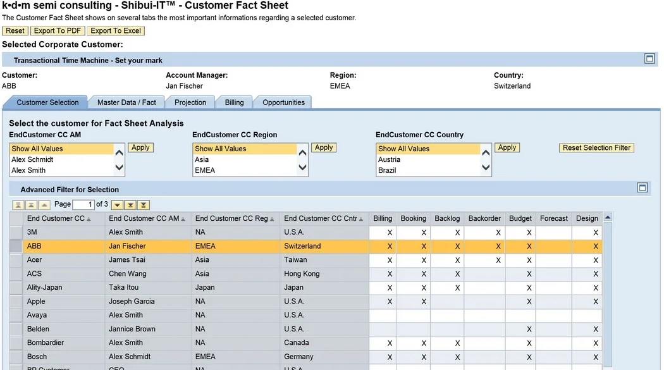Image resolution: width=664 pixels, height=370 pixels.
Task: Click the Germany country cell
Action: tap(325, 357)
